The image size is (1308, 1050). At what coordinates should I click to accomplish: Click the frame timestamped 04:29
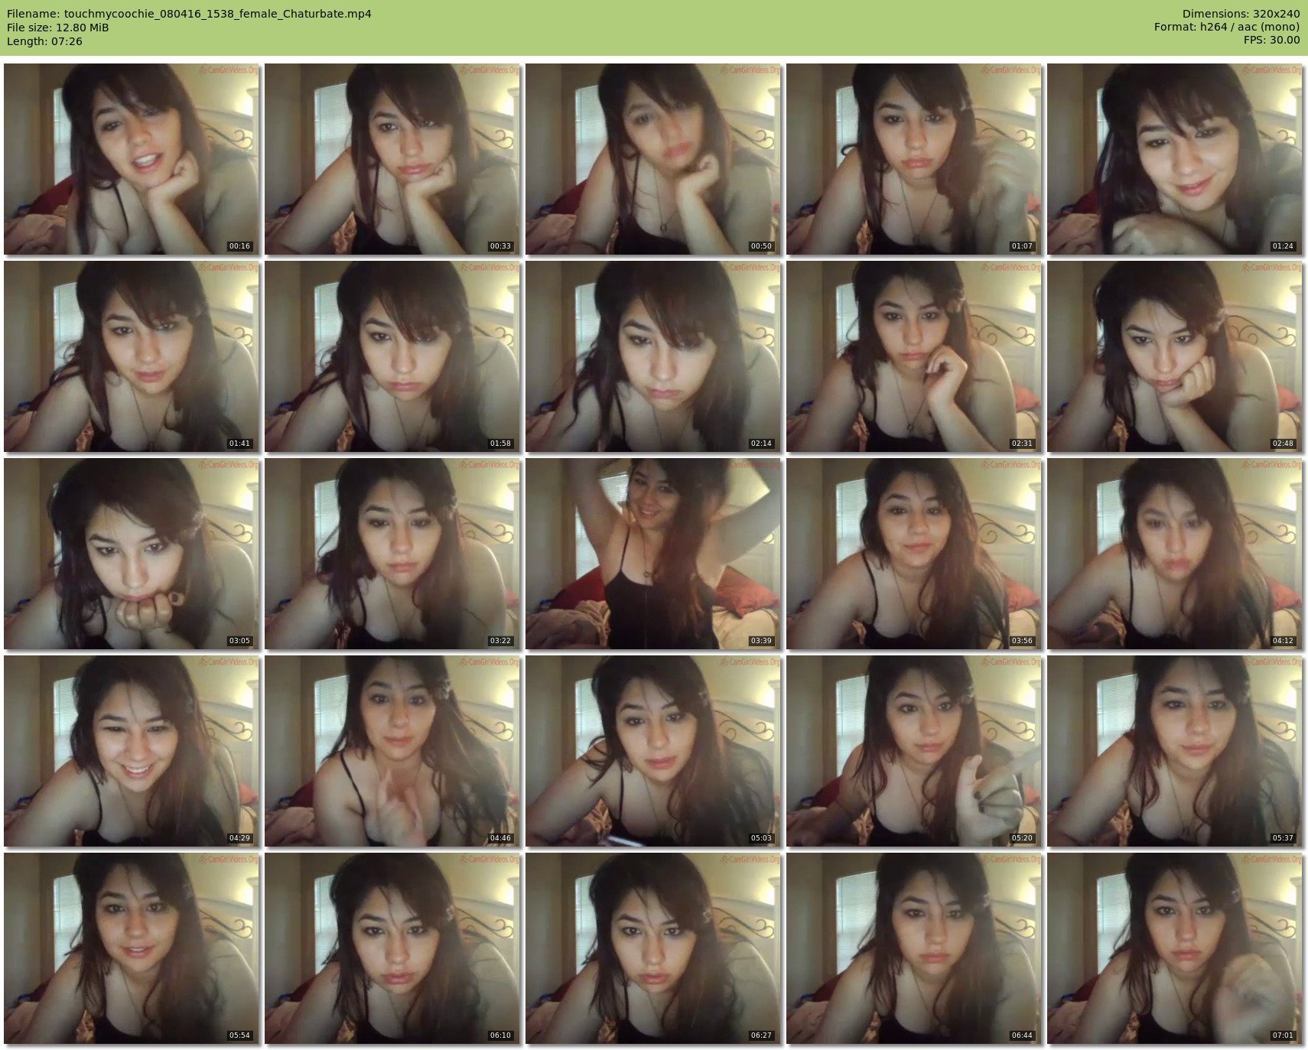[132, 751]
